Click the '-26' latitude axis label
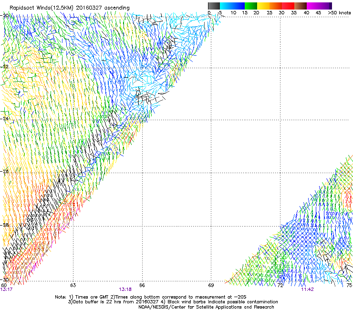Image resolution: width=353 pixels, height=310 pixels. (5, 172)
